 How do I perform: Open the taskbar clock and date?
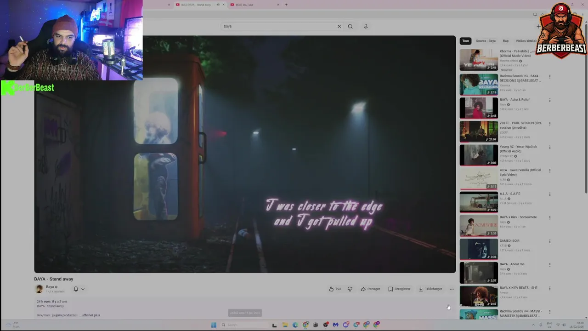pos(577,325)
